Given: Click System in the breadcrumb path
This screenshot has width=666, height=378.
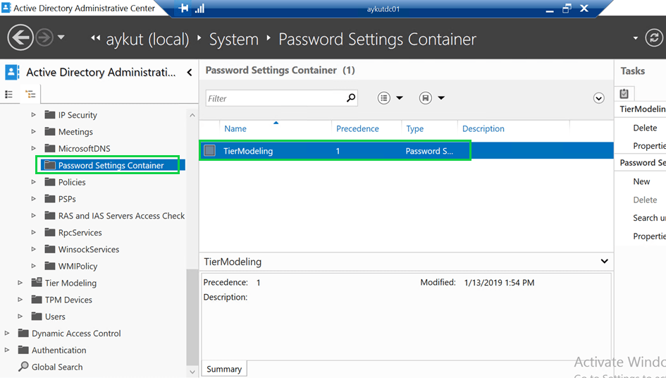Looking at the screenshot, I should (233, 39).
